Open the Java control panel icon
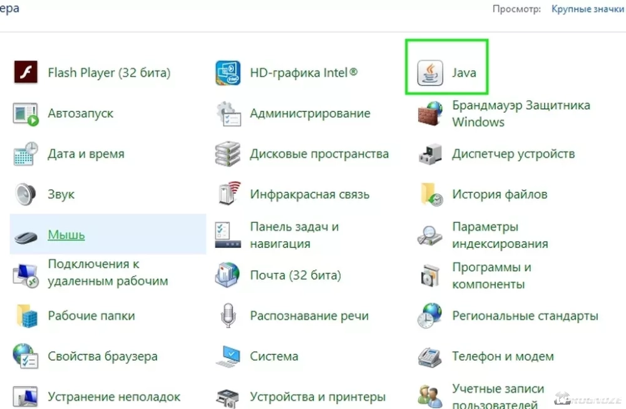The image size is (626, 409). (430, 73)
